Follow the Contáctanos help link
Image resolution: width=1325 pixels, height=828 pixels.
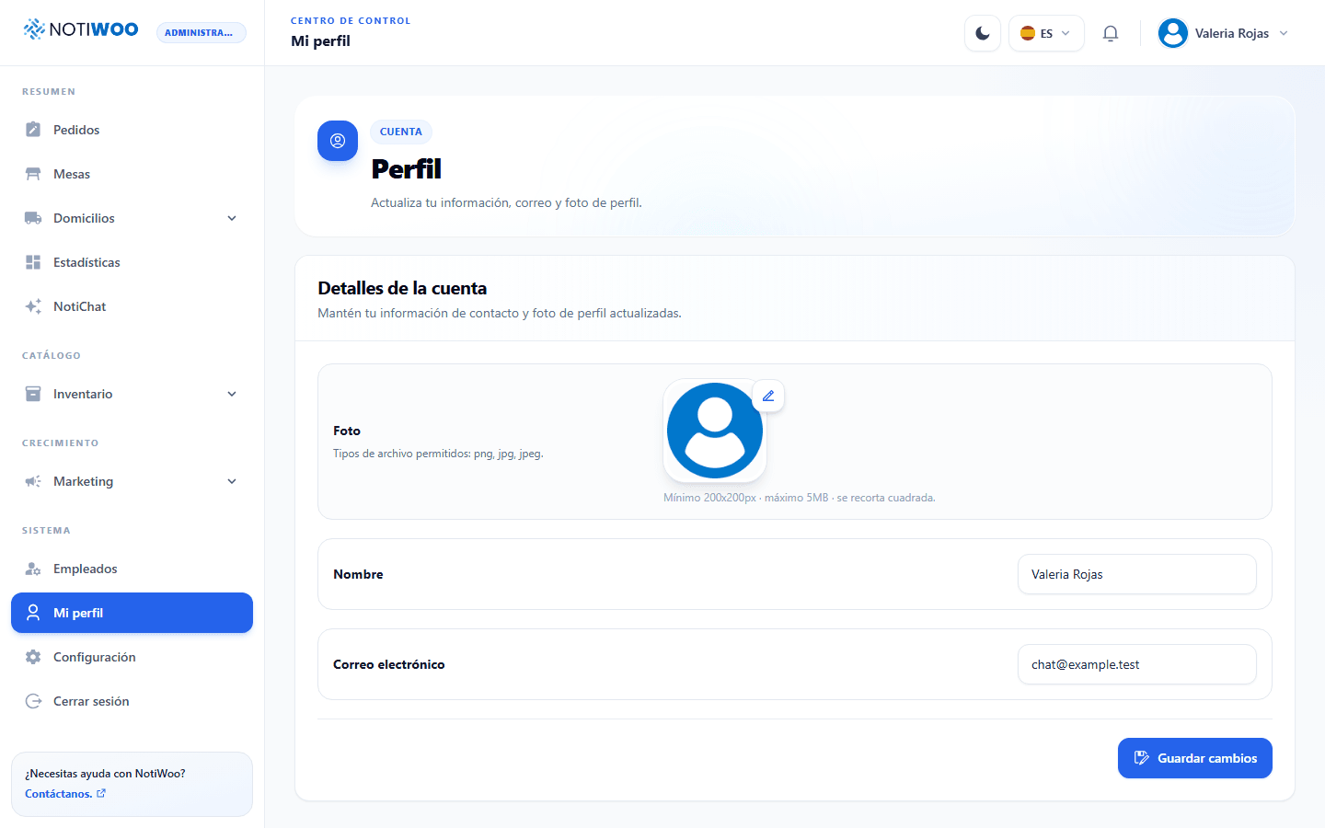coord(65,794)
